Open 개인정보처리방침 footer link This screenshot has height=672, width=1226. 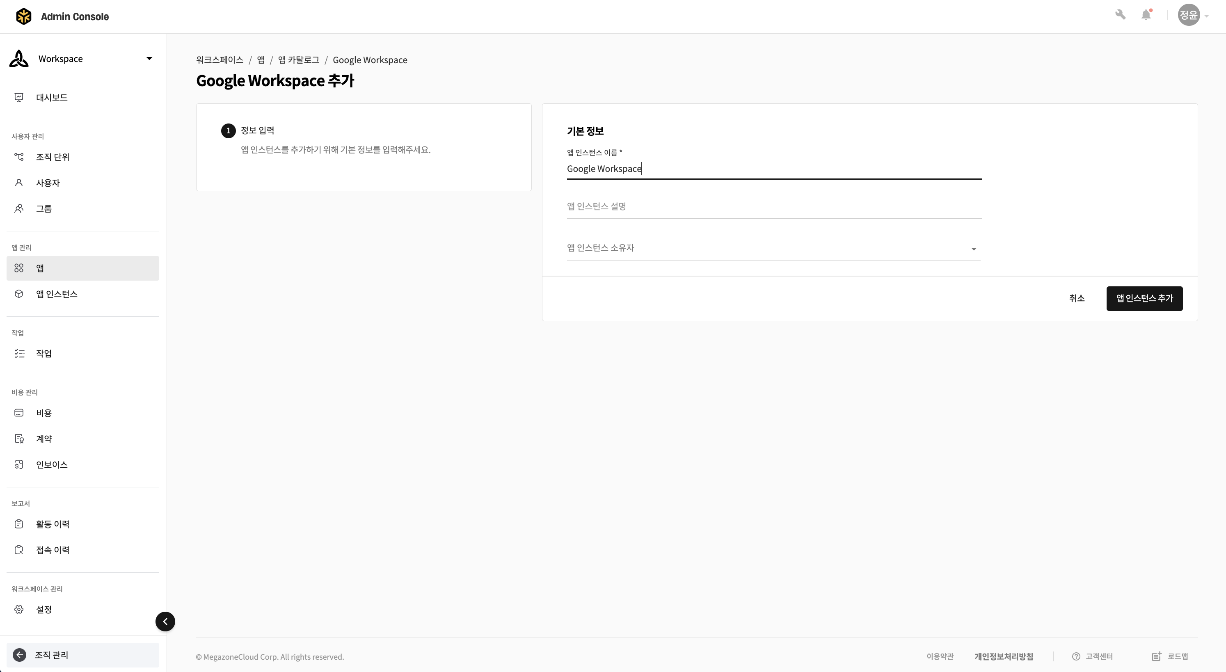pos(1003,657)
